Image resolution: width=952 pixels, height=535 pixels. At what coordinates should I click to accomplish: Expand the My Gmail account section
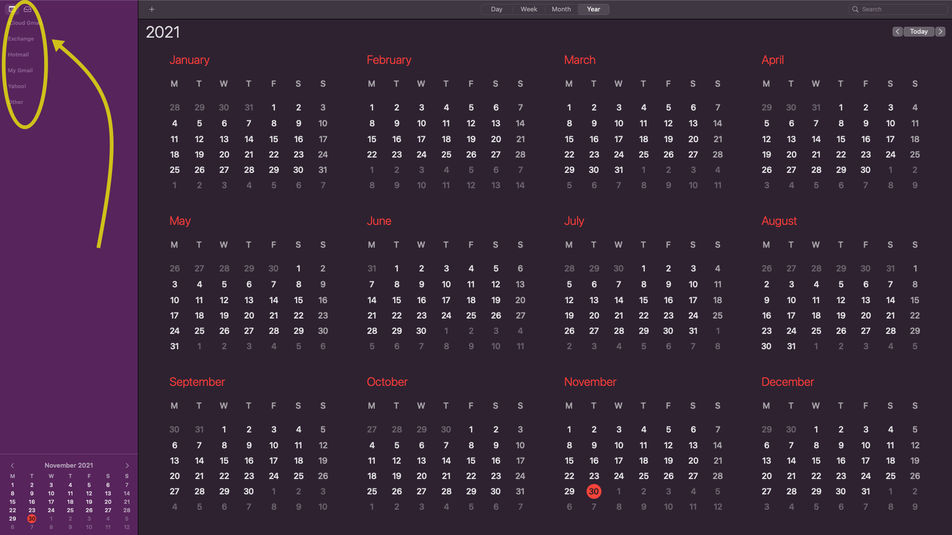tap(20, 70)
